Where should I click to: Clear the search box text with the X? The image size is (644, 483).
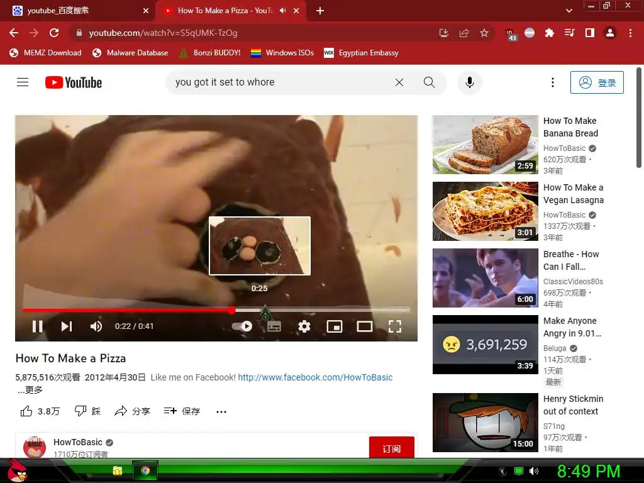click(x=399, y=82)
